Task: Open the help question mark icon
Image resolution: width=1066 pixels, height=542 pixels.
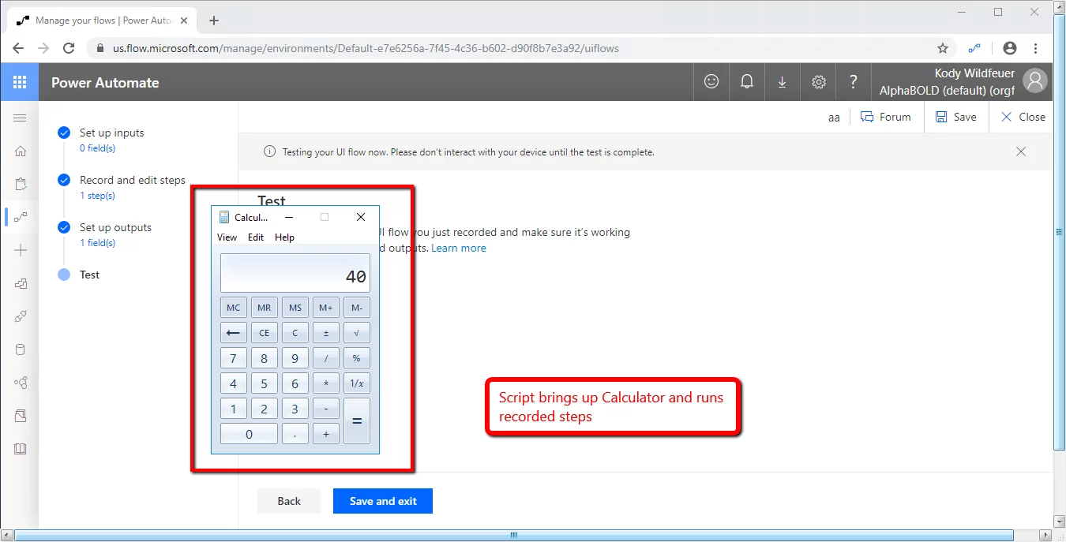Action: coord(854,82)
